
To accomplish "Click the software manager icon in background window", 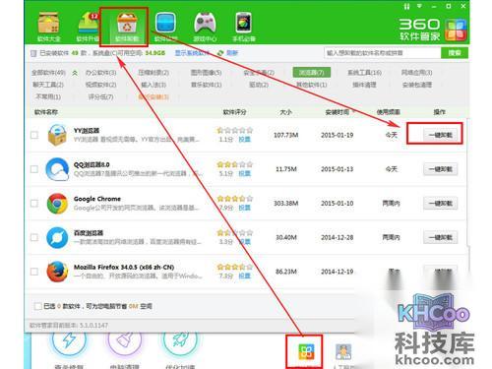I will [306, 351].
